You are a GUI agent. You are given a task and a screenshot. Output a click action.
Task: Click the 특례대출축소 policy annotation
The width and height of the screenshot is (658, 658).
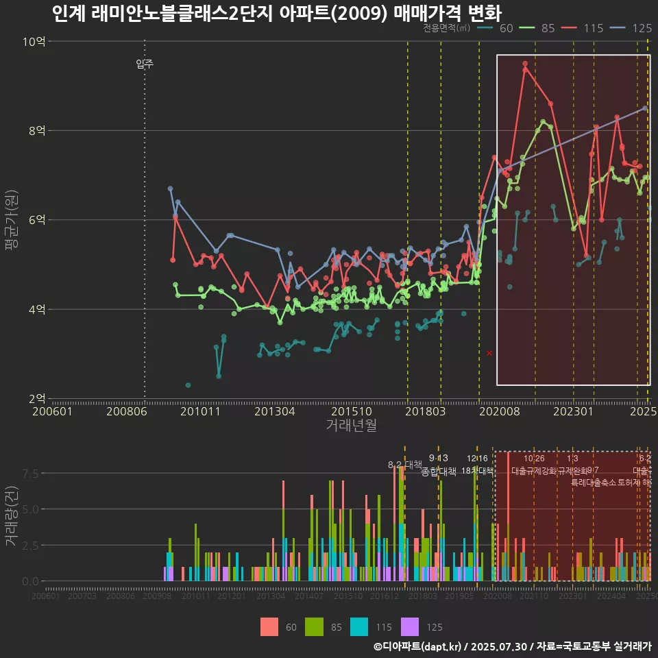(x=594, y=483)
